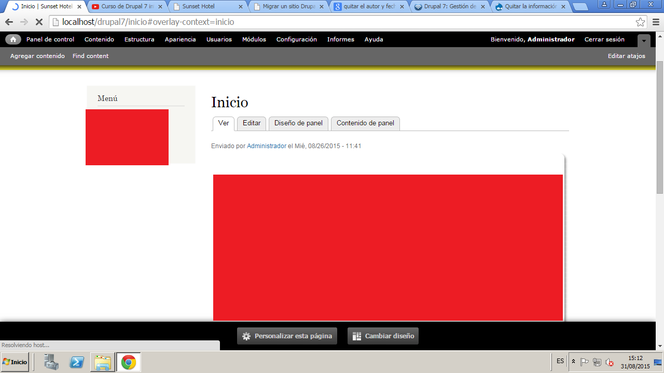
Task: Click the gear icon on Personalizar esta página
Action: (246, 336)
